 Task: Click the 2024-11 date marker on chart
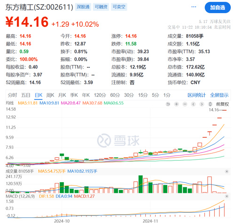point(150,221)
